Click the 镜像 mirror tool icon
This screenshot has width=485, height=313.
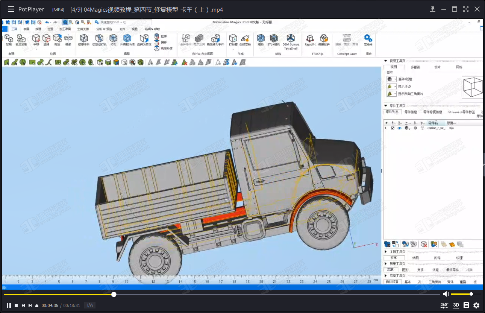68,38
